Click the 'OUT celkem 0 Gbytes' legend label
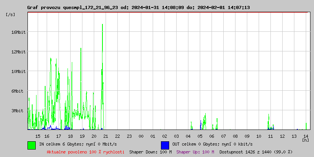The image size is (314, 157). tap(212, 144)
